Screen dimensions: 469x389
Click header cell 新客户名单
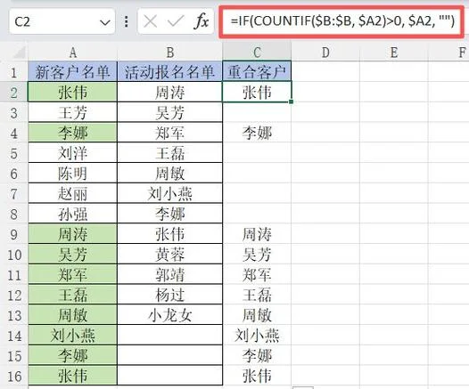coord(73,71)
